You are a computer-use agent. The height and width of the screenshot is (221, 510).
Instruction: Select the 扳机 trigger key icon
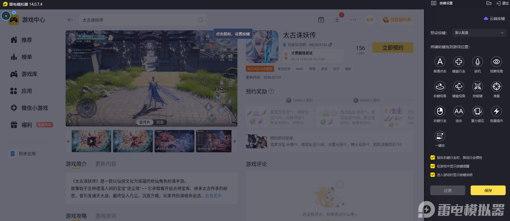coord(478,62)
